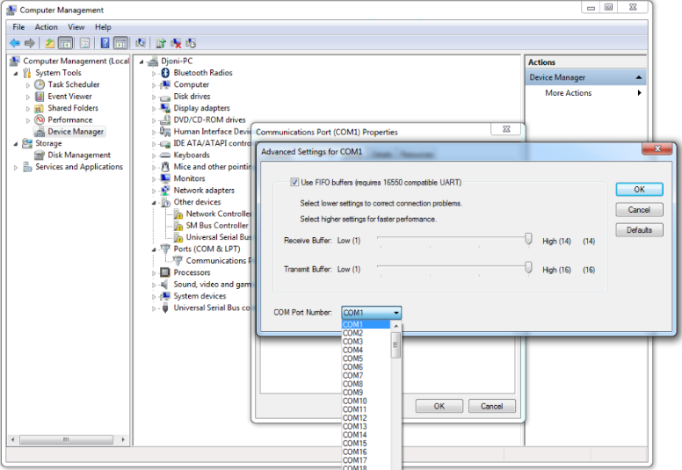Viewport: 682px width, 470px height.
Task: Click Defaults in Advanced Settings dialog
Action: coord(639,230)
